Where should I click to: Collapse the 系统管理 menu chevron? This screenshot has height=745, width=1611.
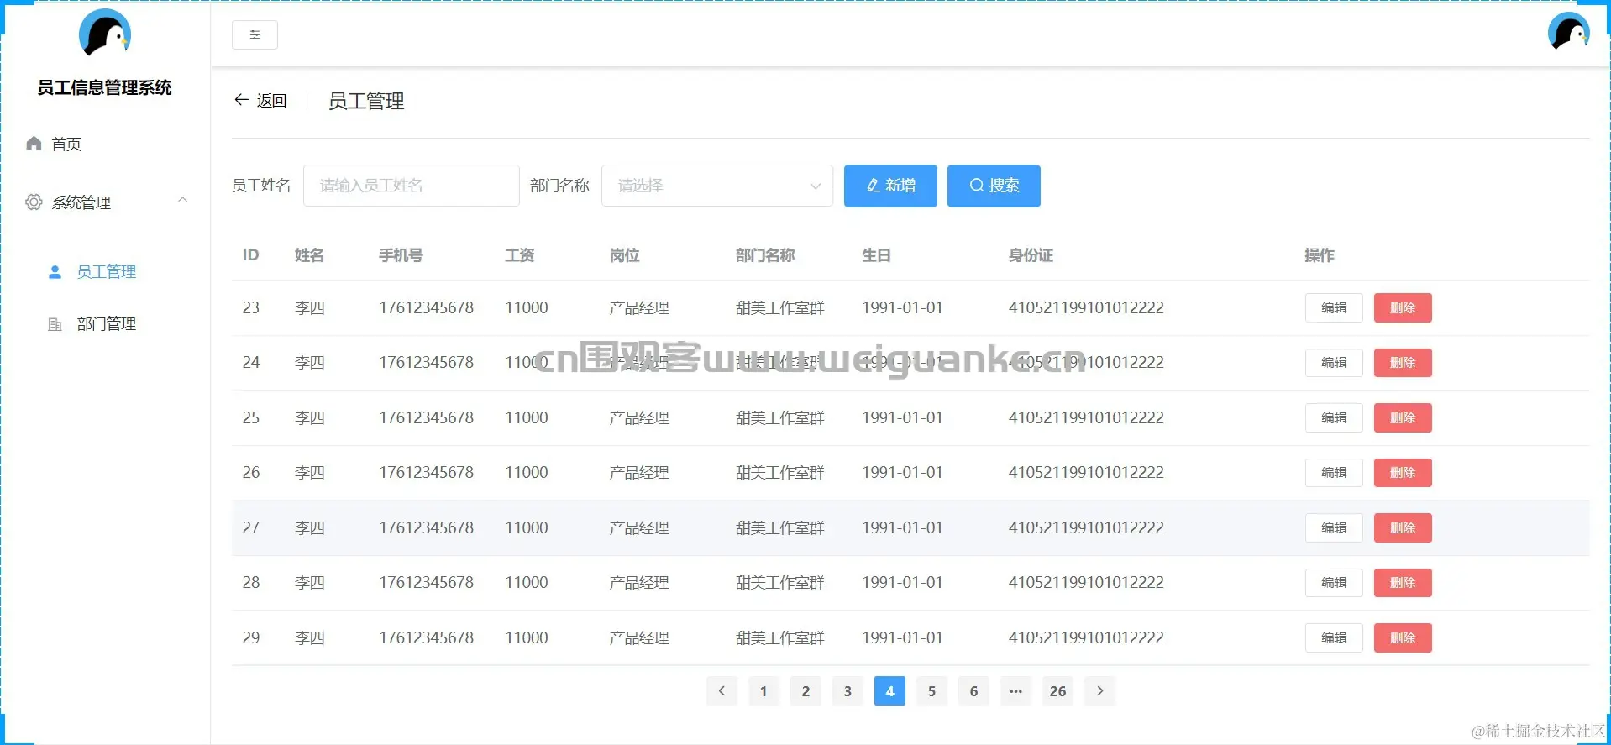coord(182,200)
